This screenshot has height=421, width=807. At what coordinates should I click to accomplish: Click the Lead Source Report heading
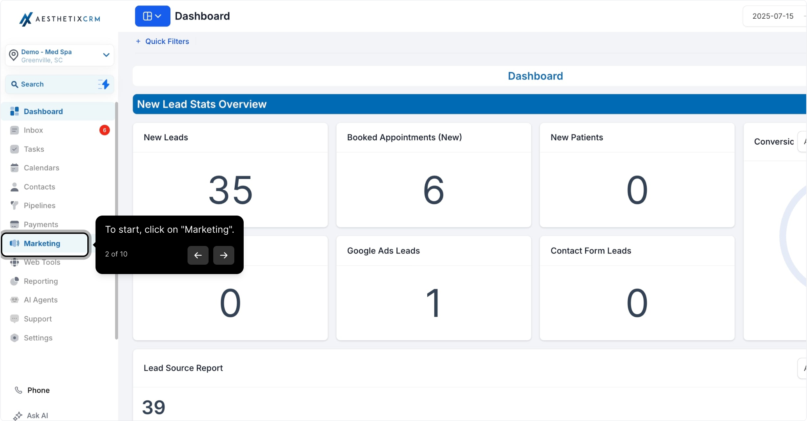point(183,368)
